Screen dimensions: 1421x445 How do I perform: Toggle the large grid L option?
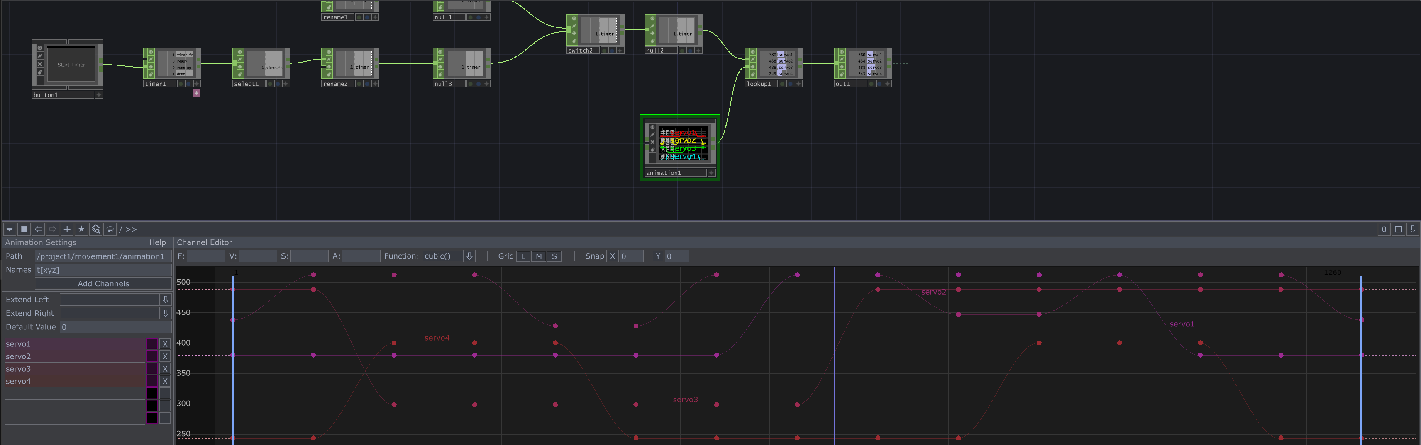tap(523, 256)
